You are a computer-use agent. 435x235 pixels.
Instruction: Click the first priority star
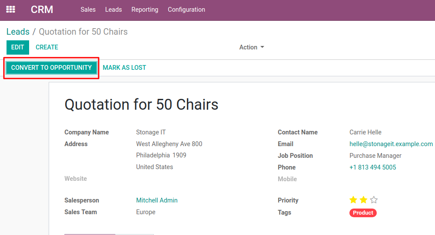click(353, 200)
